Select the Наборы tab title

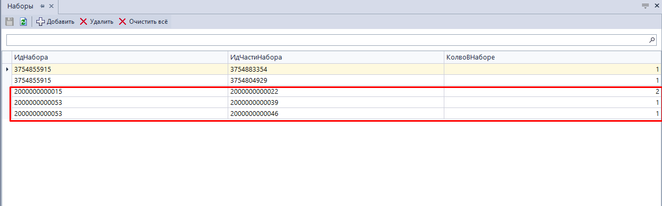pyautogui.click(x=20, y=6)
